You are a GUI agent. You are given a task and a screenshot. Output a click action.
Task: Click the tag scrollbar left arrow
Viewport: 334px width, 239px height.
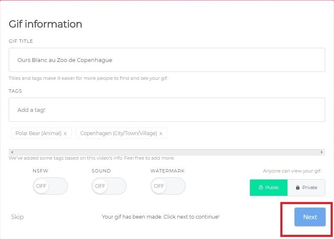click(11, 153)
